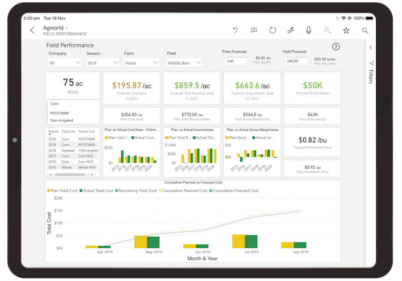Refresh the report with the circular arrow
Image resolution: width=402 pixels, height=281 pixels.
(x=272, y=30)
